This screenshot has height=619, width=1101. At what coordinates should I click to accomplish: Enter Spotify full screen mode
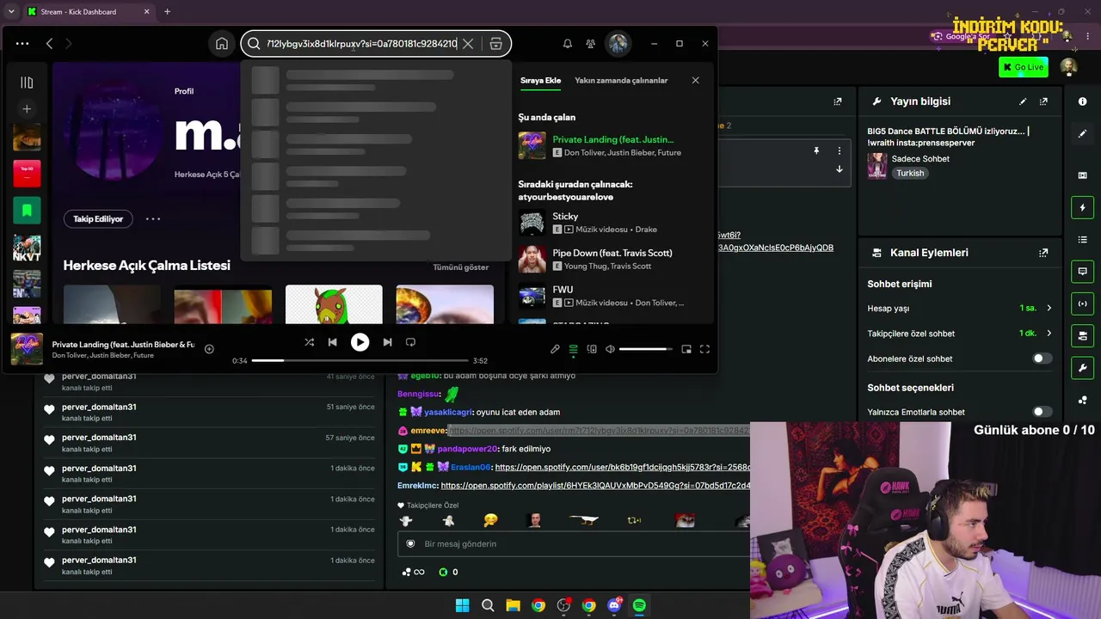[x=704, y=349]
